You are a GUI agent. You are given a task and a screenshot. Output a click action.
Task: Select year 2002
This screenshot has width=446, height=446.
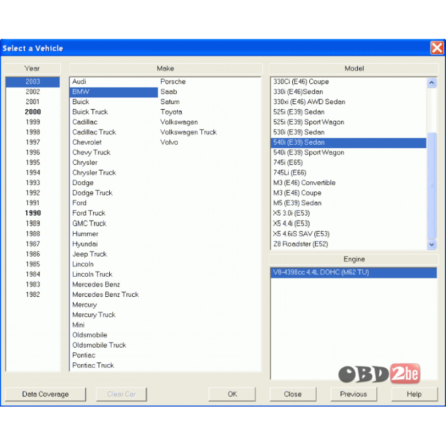pyautogui.click(x=33, y=91)
